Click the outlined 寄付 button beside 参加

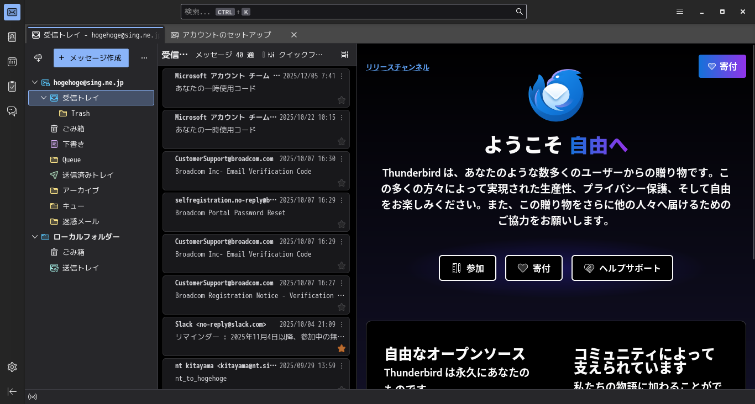(x=534, y=268)
